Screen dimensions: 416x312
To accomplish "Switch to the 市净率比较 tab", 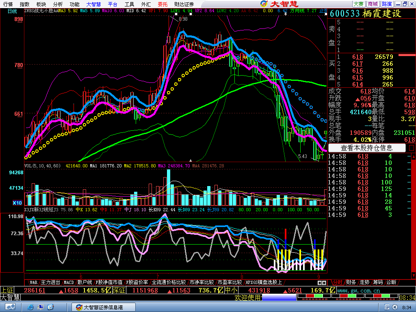I will click(x=201, y=282).
